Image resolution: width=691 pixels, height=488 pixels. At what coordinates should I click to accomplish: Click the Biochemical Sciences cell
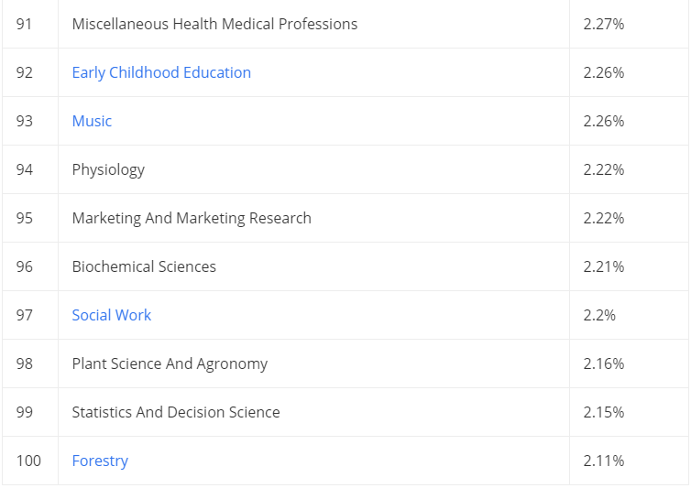tap(313, 266)
